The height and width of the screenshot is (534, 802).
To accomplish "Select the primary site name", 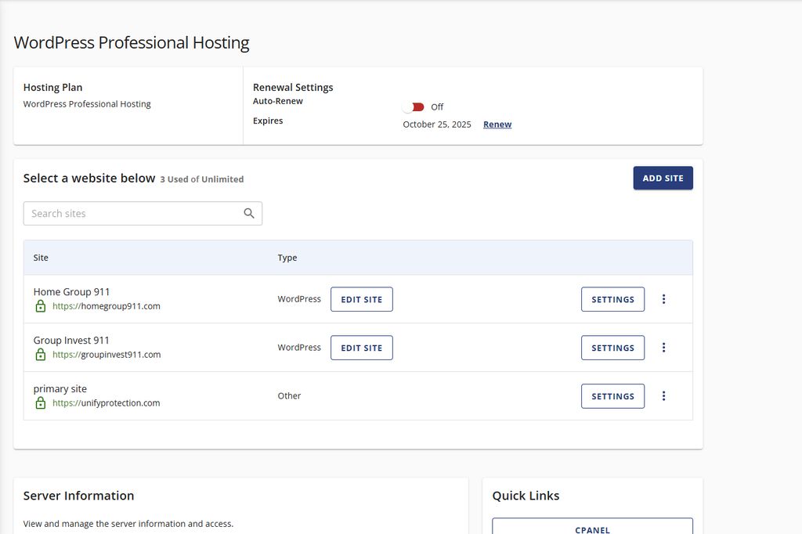I will pos(60,388).
